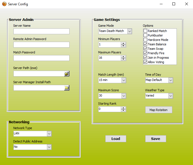The image size is (193, 165).
Task: Expand the Time of Day dropdown
Action: 171,80
